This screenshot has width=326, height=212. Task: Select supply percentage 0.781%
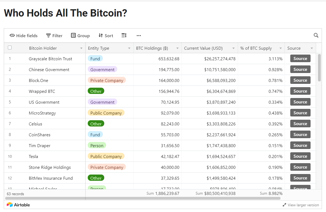[275, 80]
